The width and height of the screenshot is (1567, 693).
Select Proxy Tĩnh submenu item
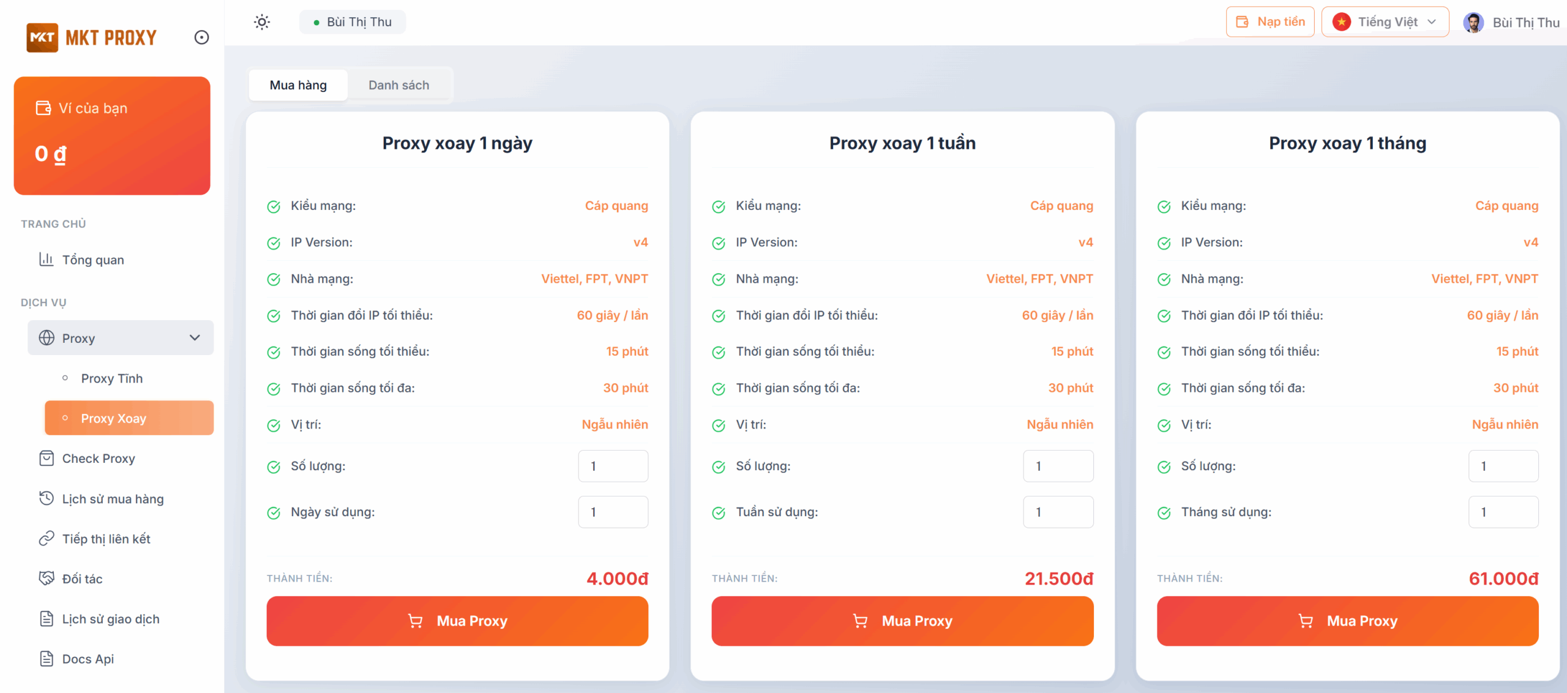point(111,378)
